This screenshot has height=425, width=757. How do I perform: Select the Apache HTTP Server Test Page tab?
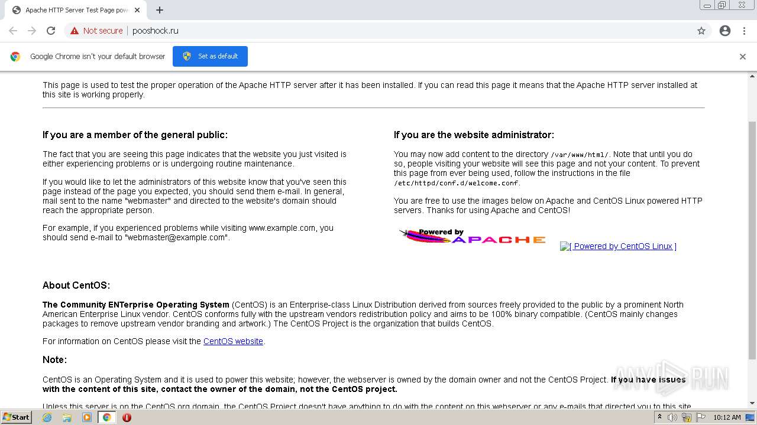click(75, 10)
